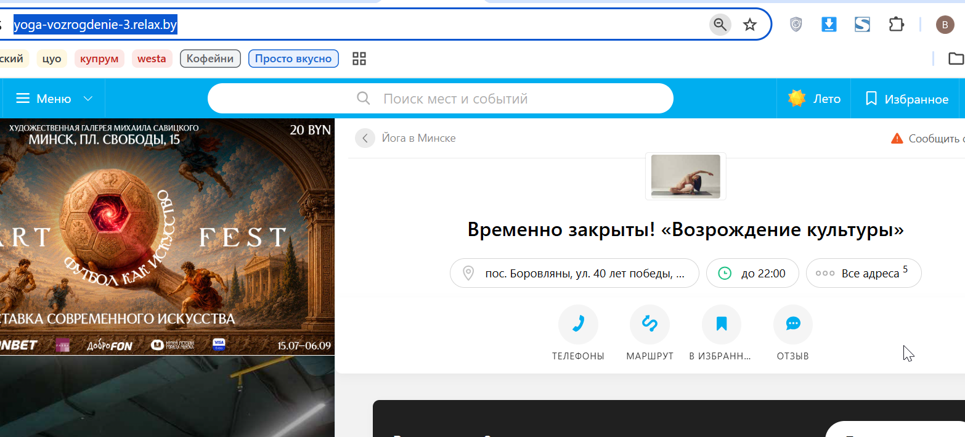The image size is (965, 437).
Task: Open the blue download extension icon
Action: [829, 25]
